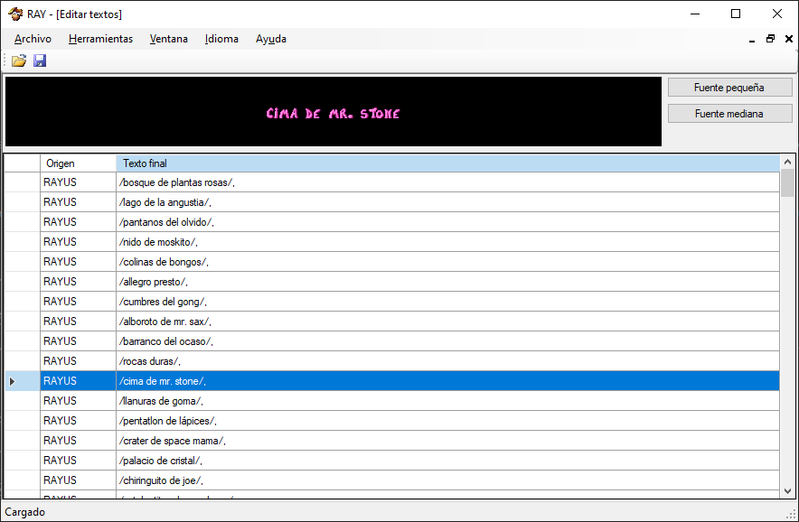This screenshot has width=799, height=522.
Task: Open the Herramientas menu
Action: [100, 39]
